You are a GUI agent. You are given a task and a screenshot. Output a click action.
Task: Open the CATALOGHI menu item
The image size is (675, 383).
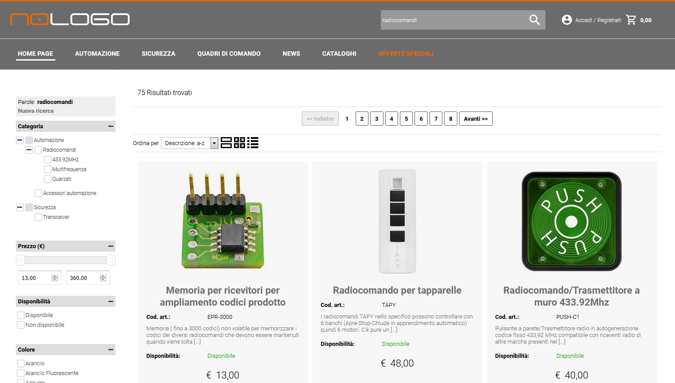click(x=339, y=54)
